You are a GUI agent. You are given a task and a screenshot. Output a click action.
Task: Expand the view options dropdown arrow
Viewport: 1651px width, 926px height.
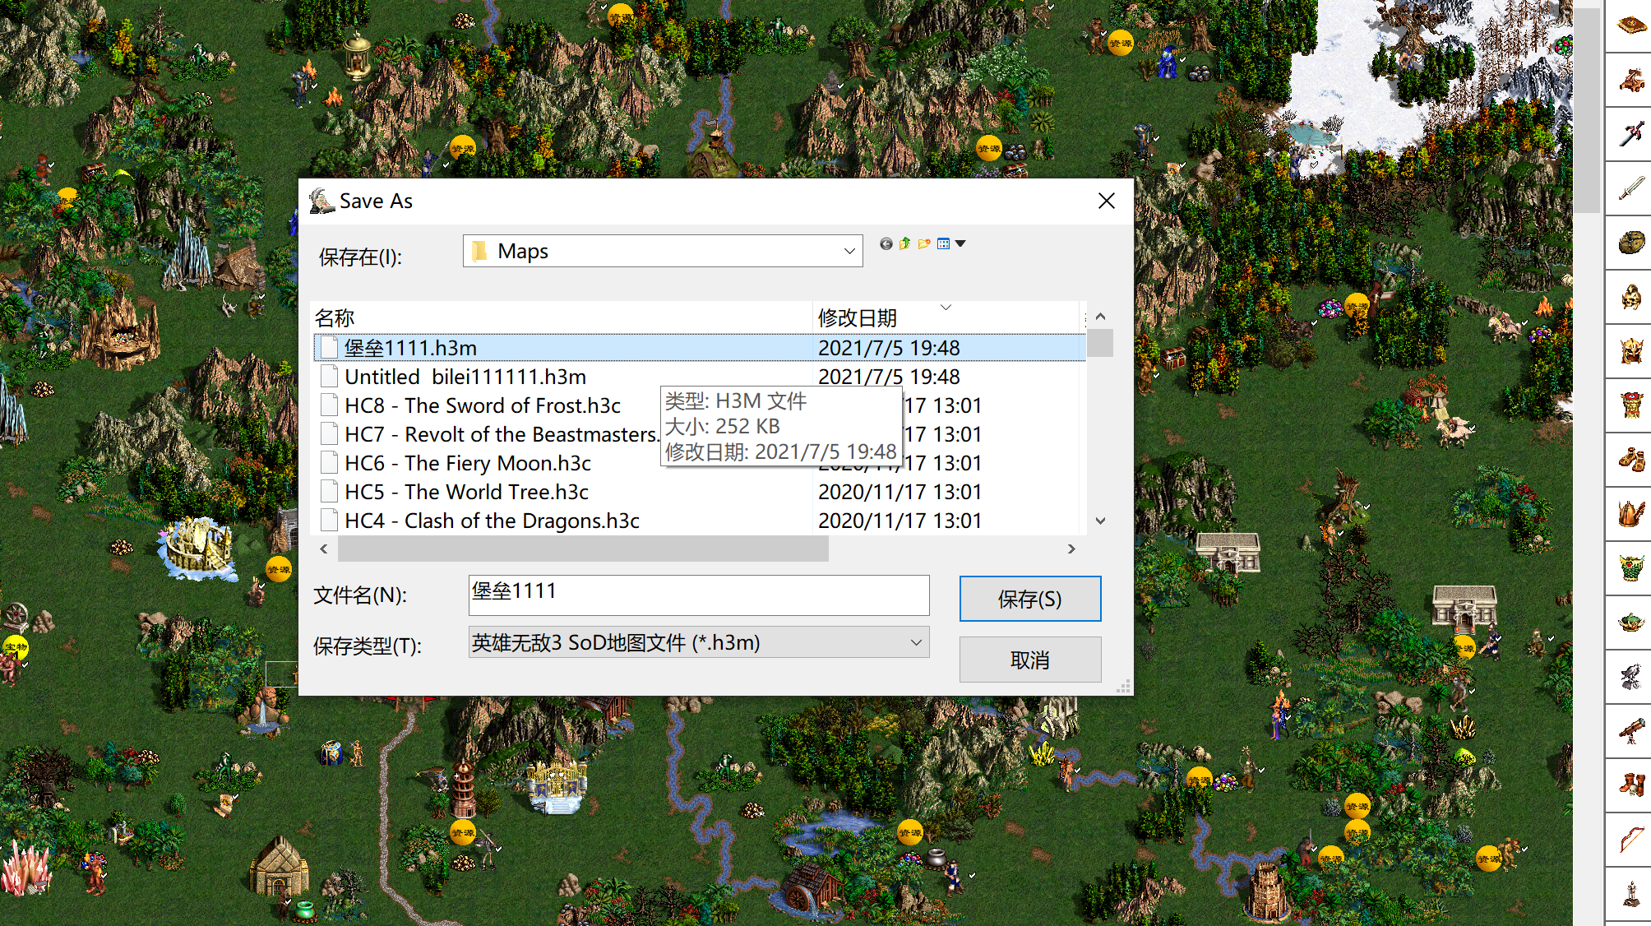pyautogui.click(x=960, y=243)
